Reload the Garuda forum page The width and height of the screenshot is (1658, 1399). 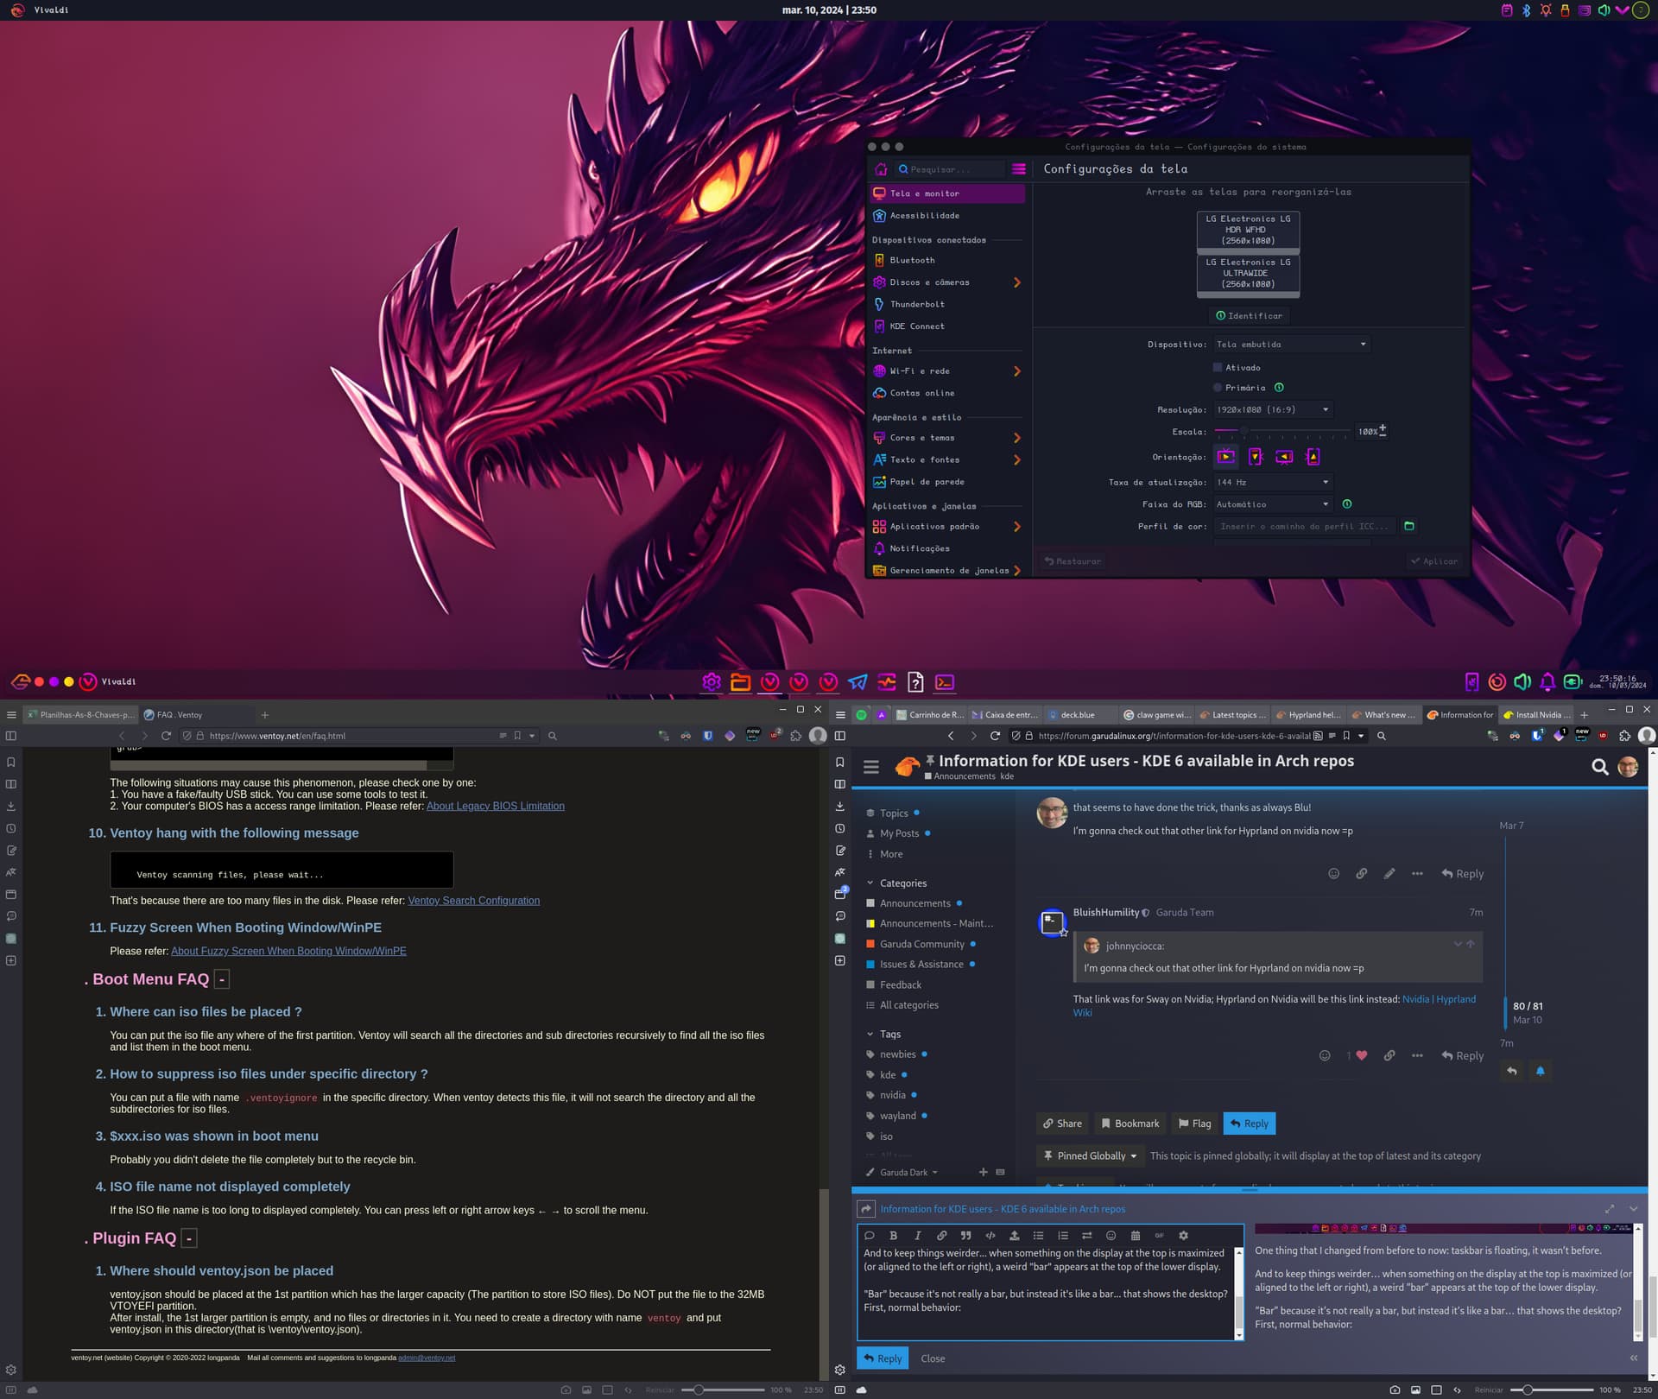995,736
